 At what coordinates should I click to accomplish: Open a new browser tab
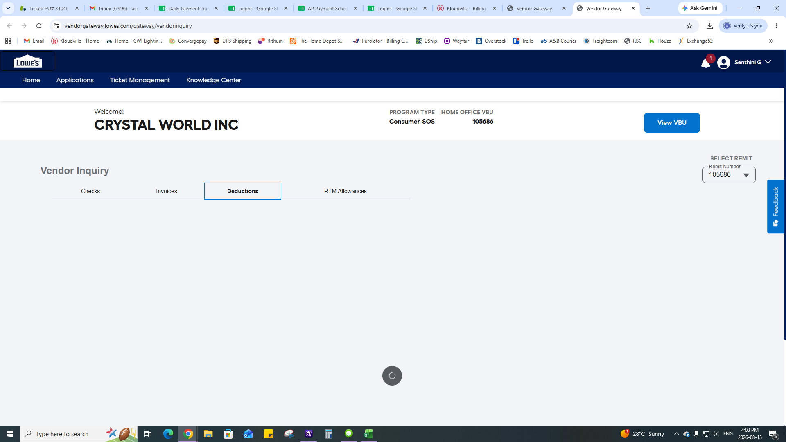(648, 8)
